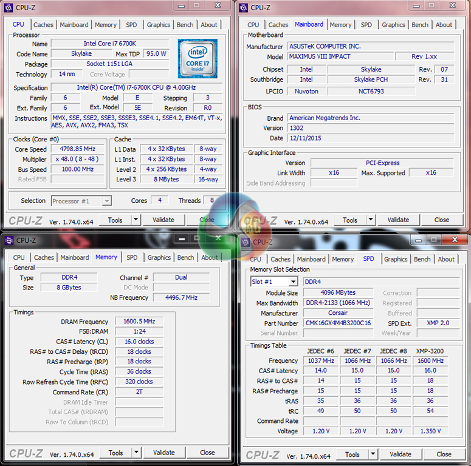Click the Package value 'Socket 1151 LGA'
471x466 pixels.
coord(110,64)
